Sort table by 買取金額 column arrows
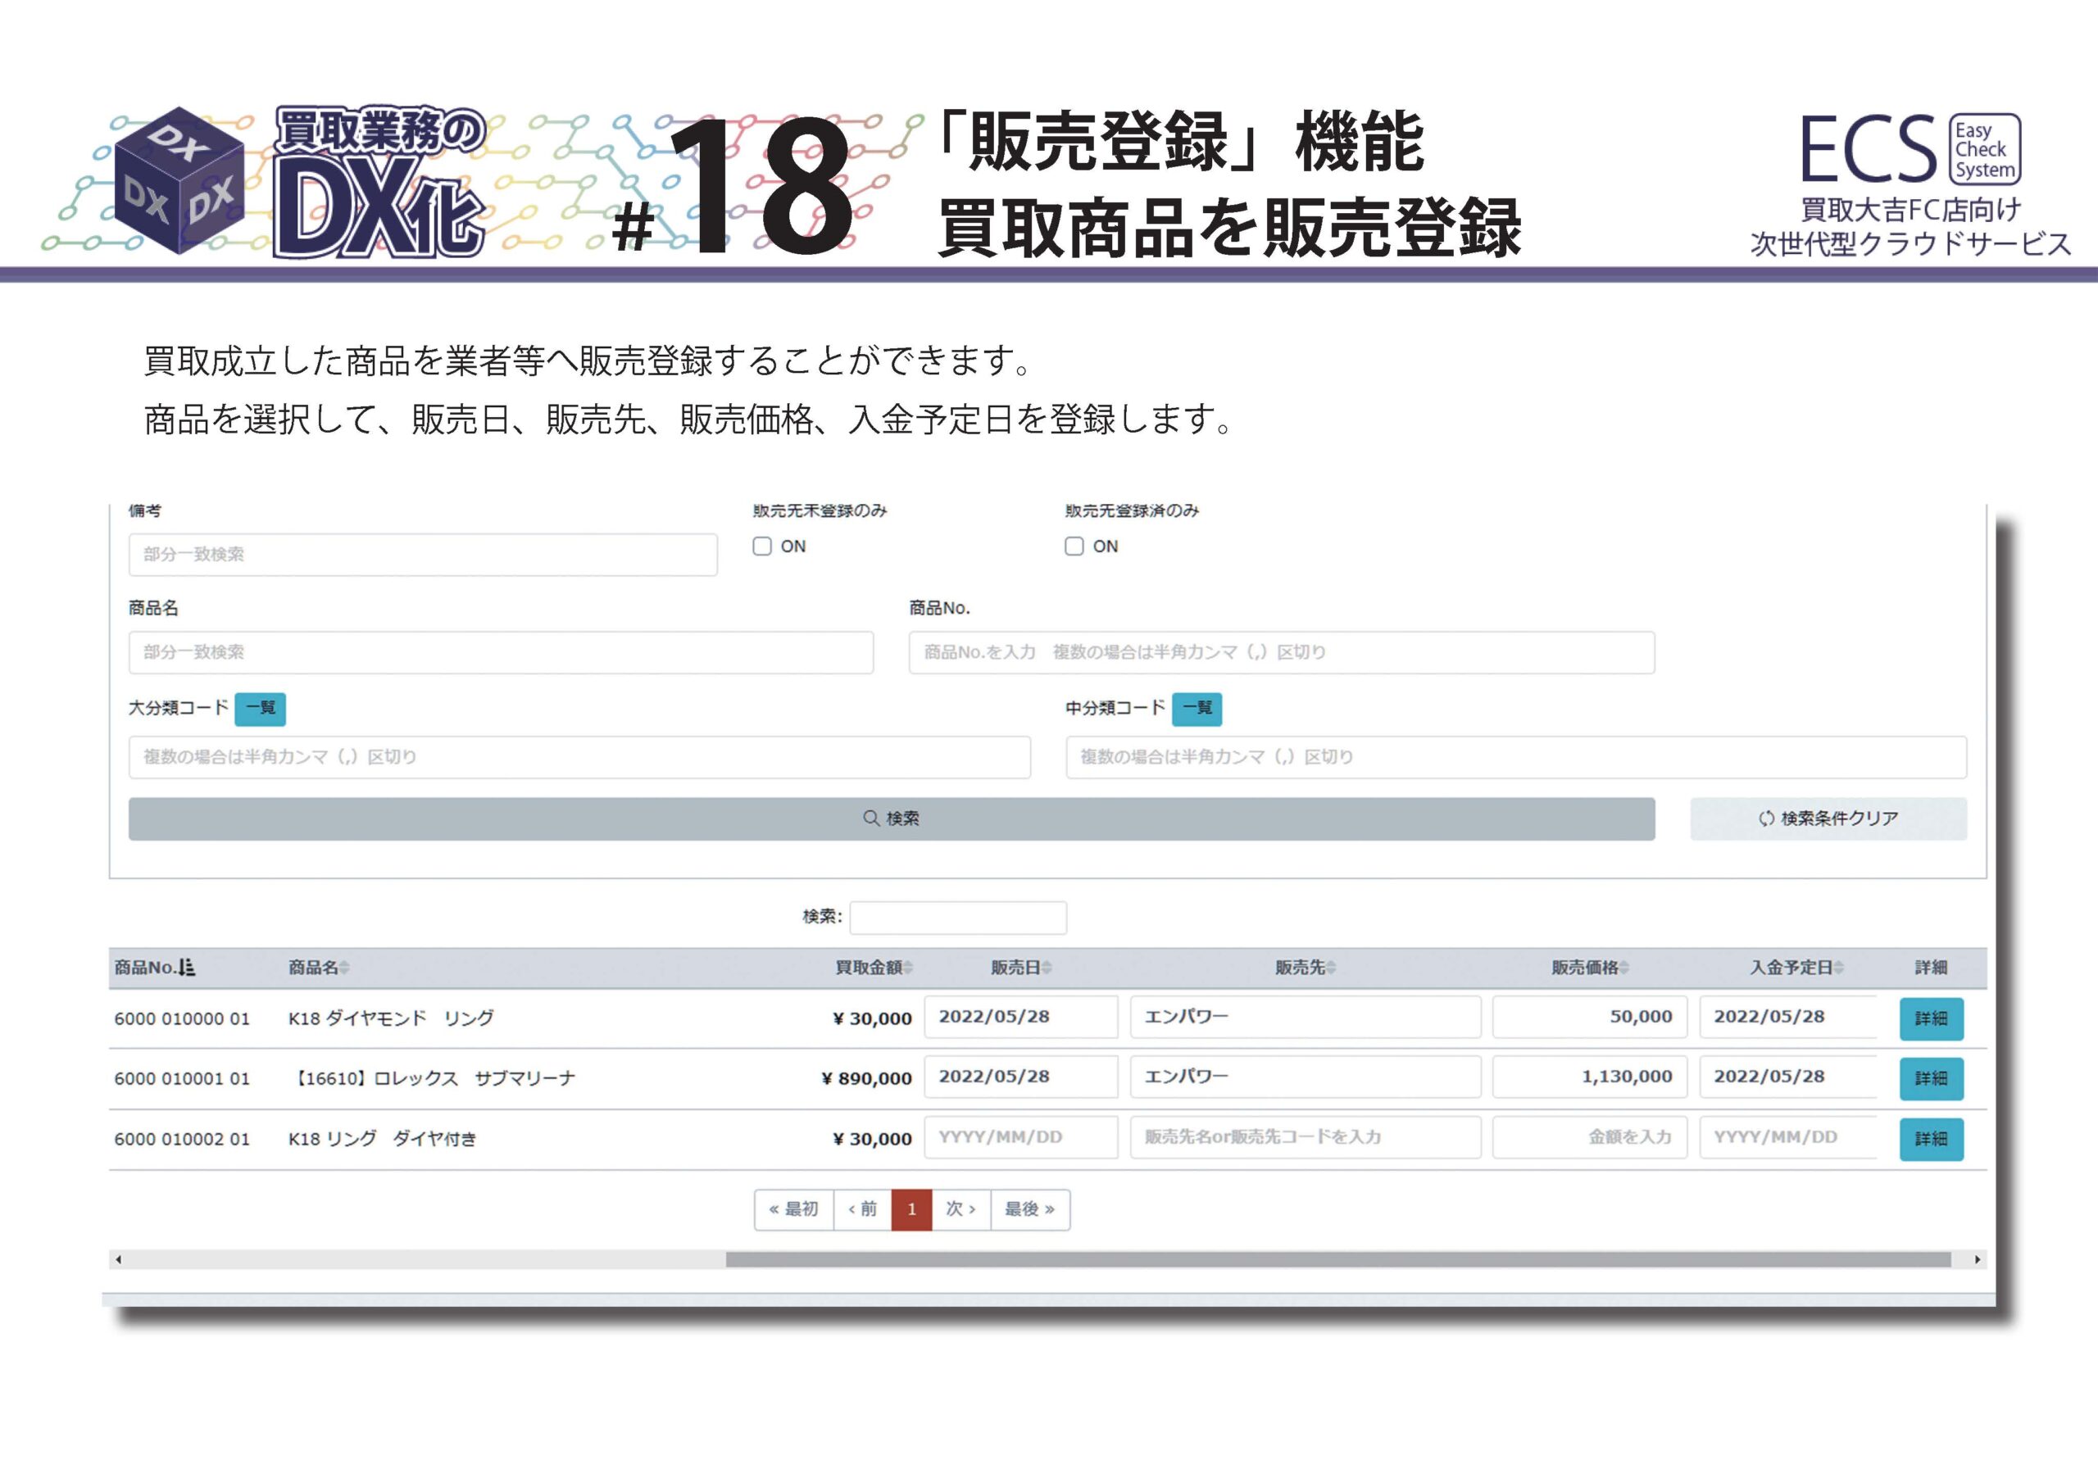The image size is (2098, 1483). pos(907,968)
